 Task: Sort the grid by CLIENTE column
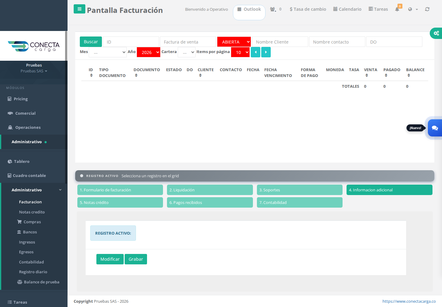(200, 75)
